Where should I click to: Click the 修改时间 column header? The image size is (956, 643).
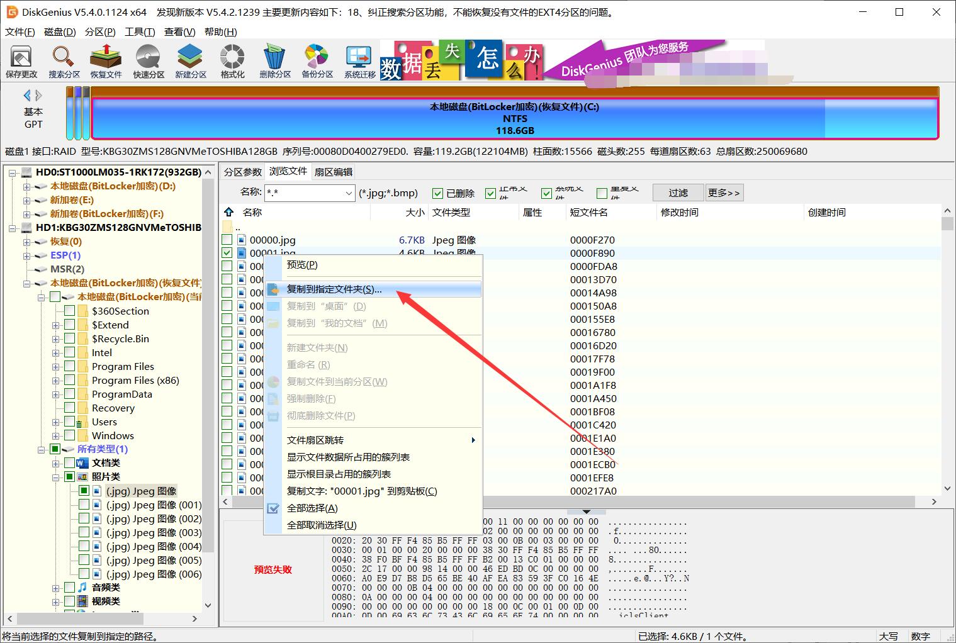(x=730, y=213)
